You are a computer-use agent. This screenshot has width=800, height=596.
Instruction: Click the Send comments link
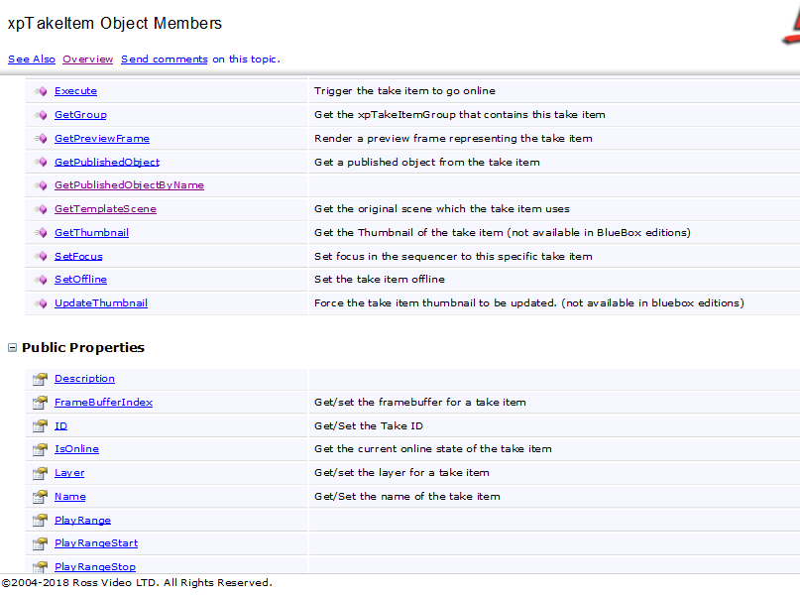pyautogui.click(x=165, y=60)
